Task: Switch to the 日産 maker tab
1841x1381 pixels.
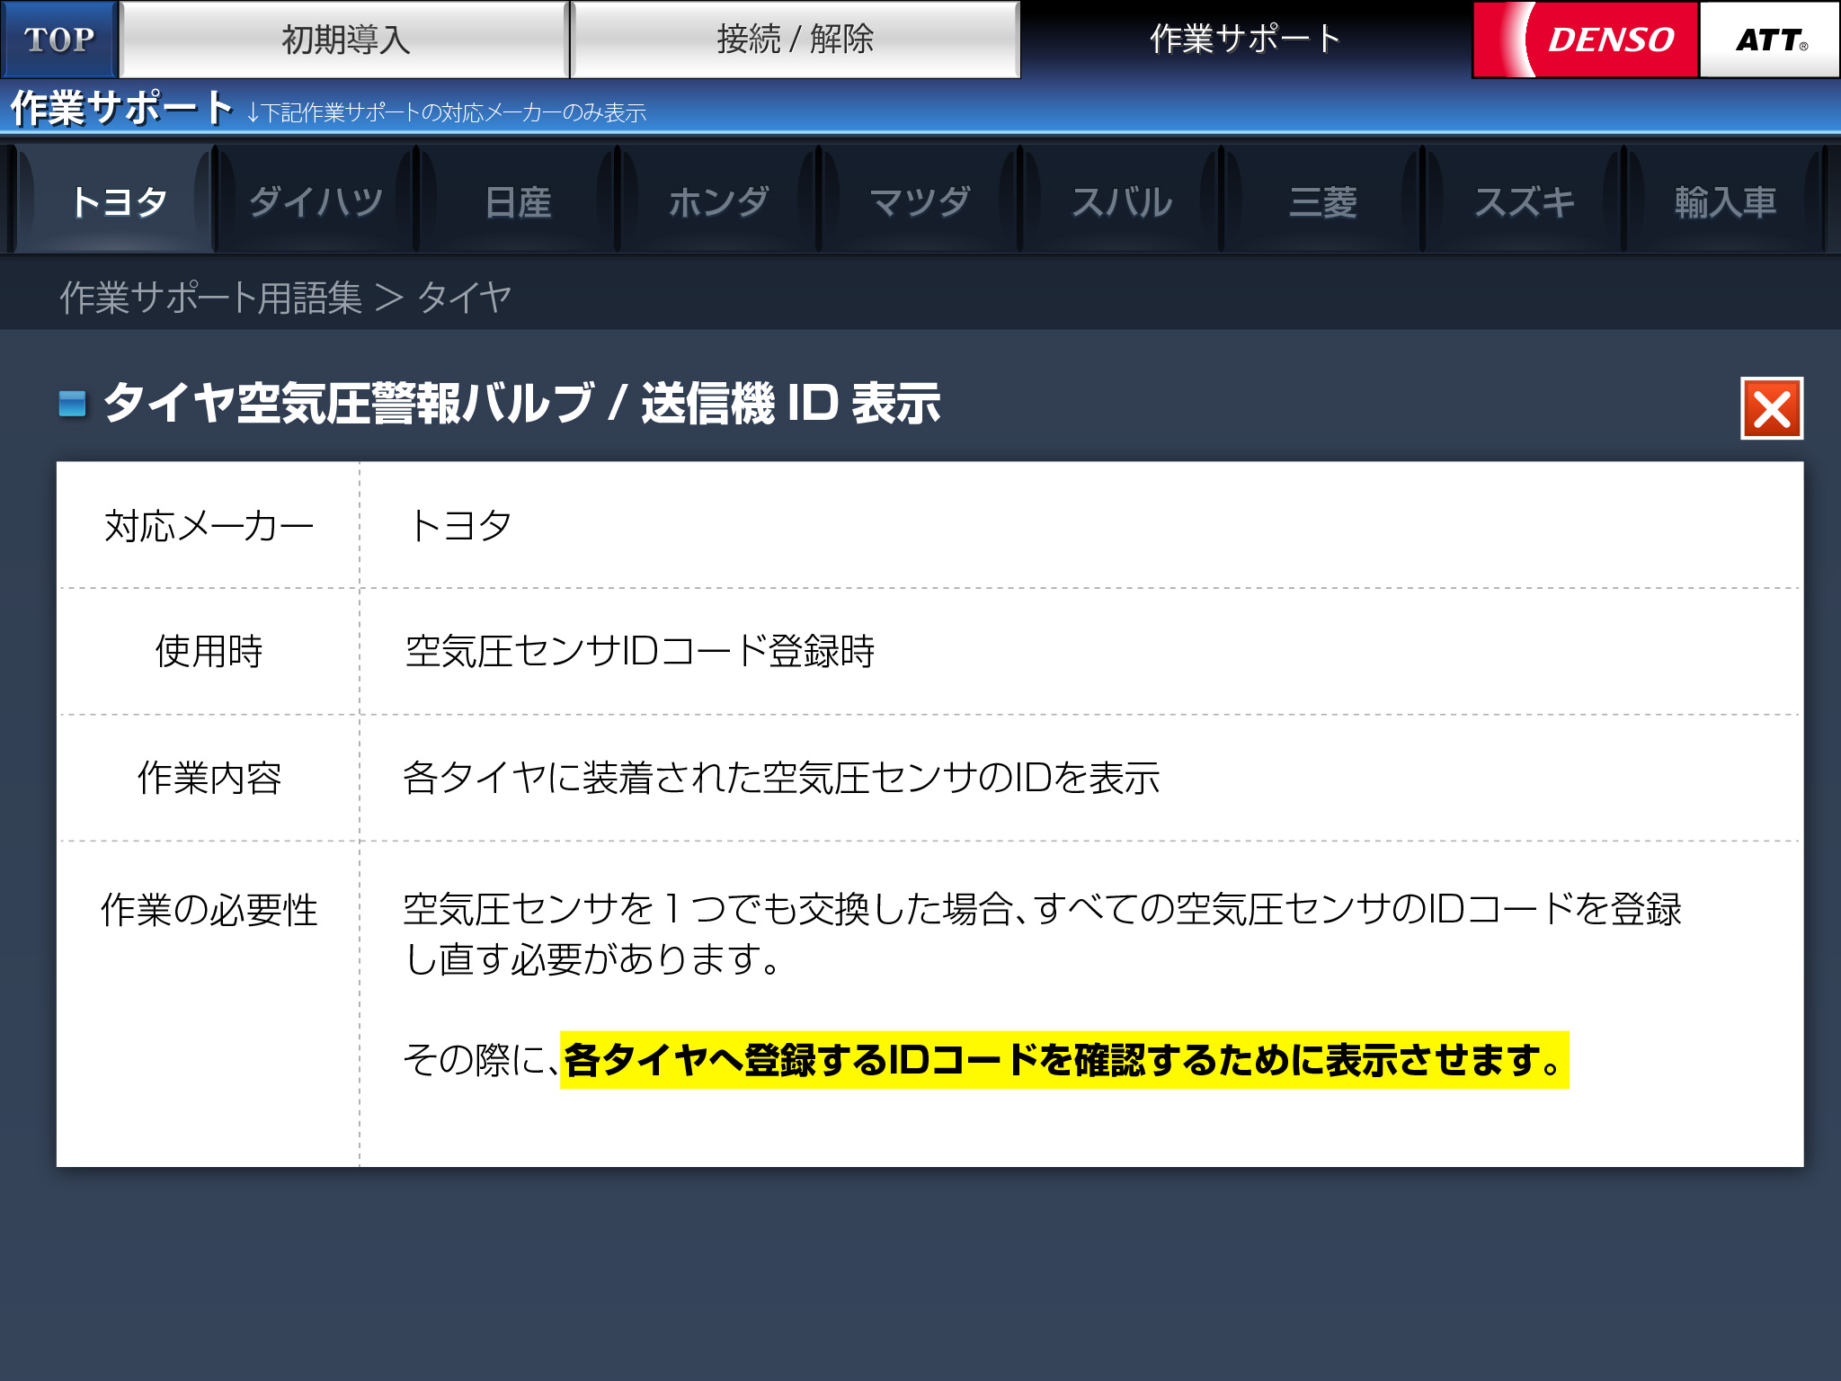Action: click(x=518, y=201)
